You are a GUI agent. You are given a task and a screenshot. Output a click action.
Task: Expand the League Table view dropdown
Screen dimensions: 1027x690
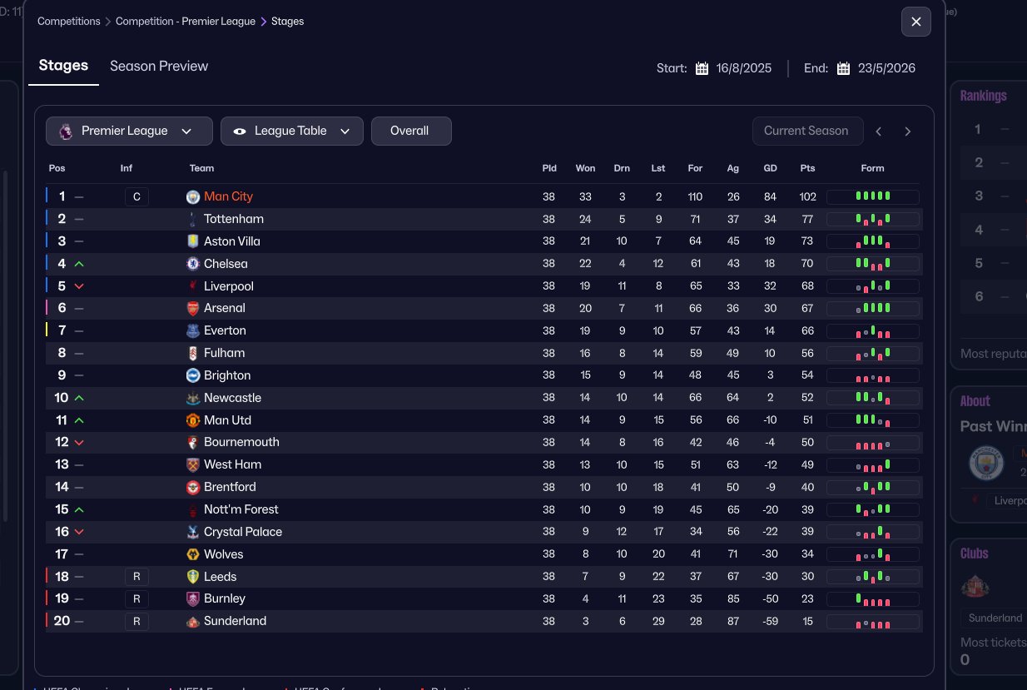point(291,131)
